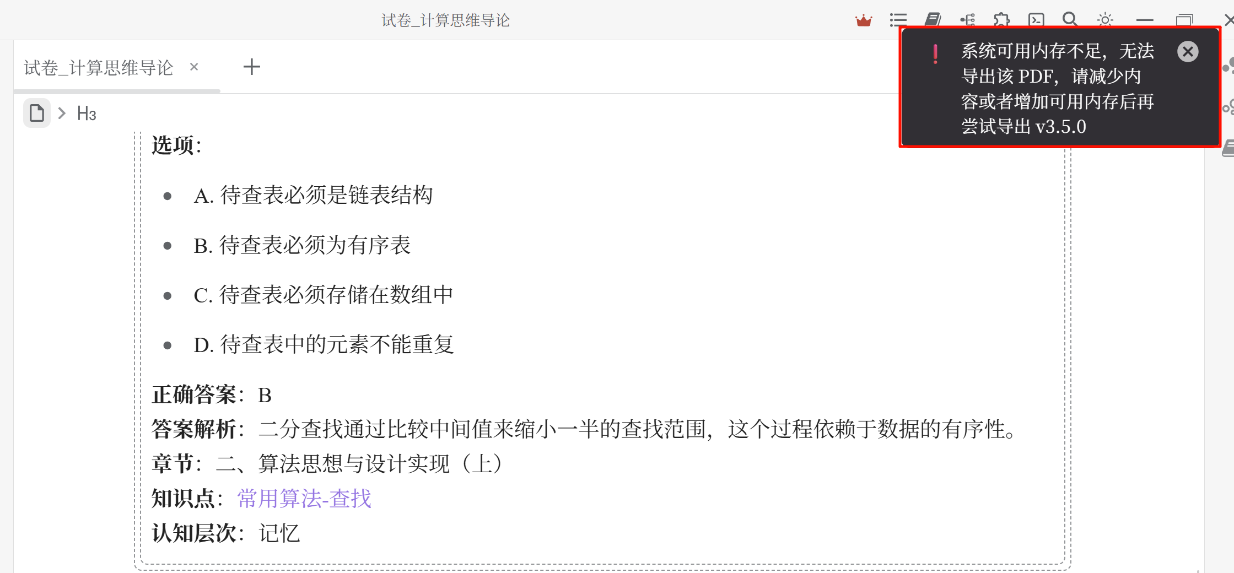Open the notebook icon in title bar
1234x573 pixels.
(x=933, y=20)
